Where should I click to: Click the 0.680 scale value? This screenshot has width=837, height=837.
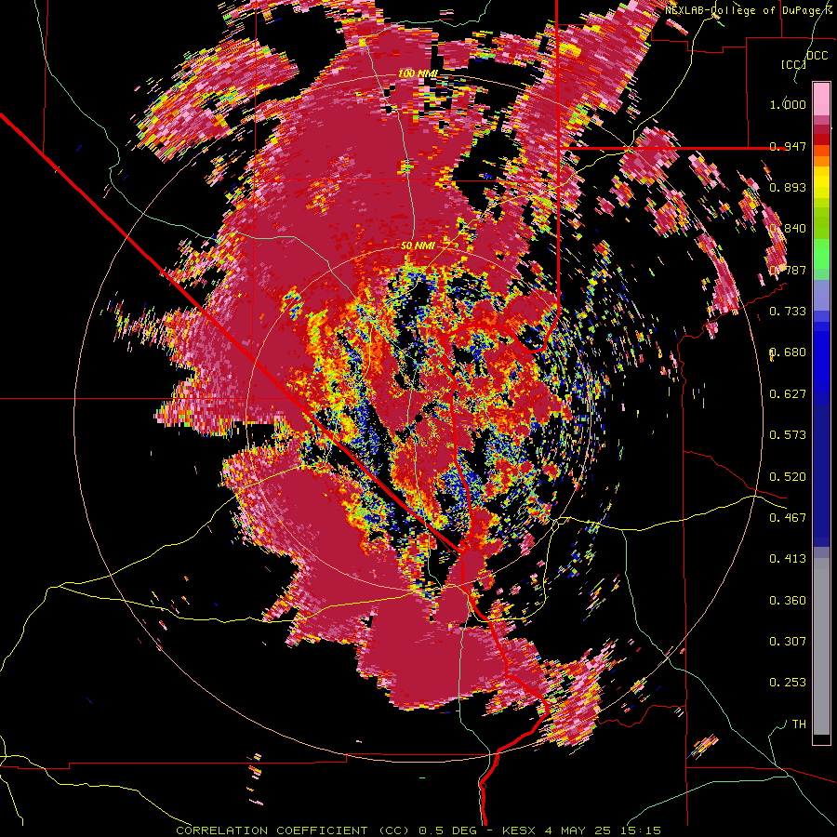coord(788,352)
